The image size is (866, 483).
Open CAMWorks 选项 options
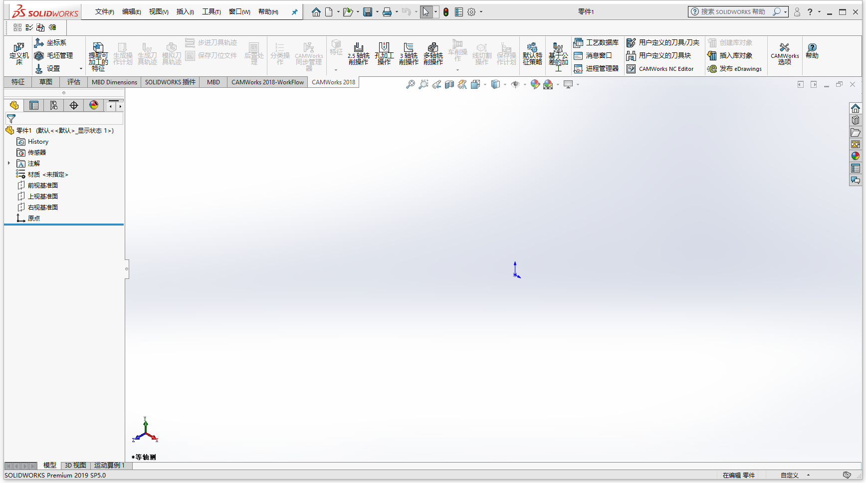(x=785, y=53)
